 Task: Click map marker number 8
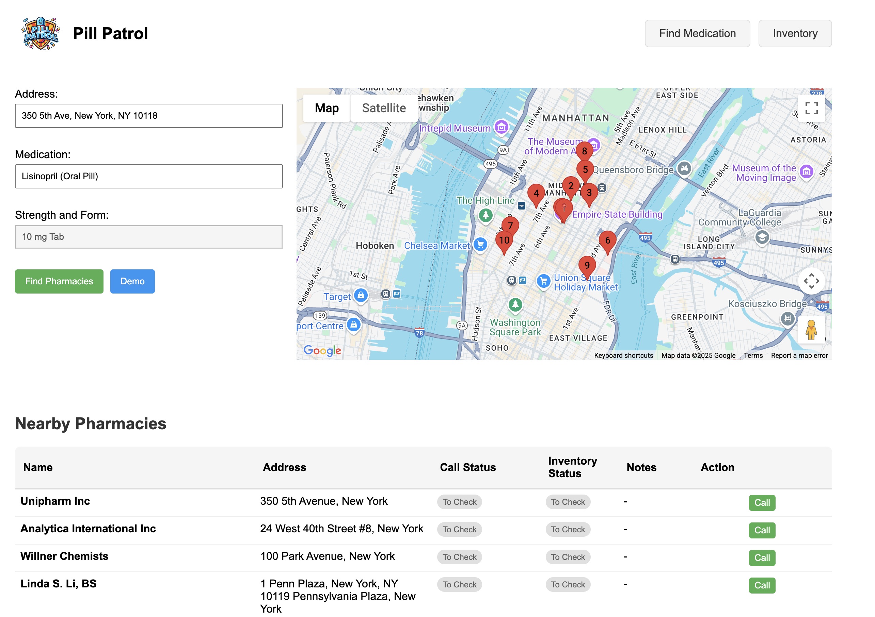[584, 151]
